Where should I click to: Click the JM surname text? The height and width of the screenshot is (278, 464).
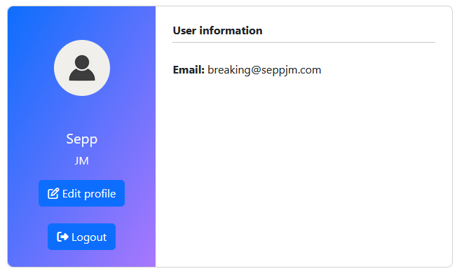82,161
